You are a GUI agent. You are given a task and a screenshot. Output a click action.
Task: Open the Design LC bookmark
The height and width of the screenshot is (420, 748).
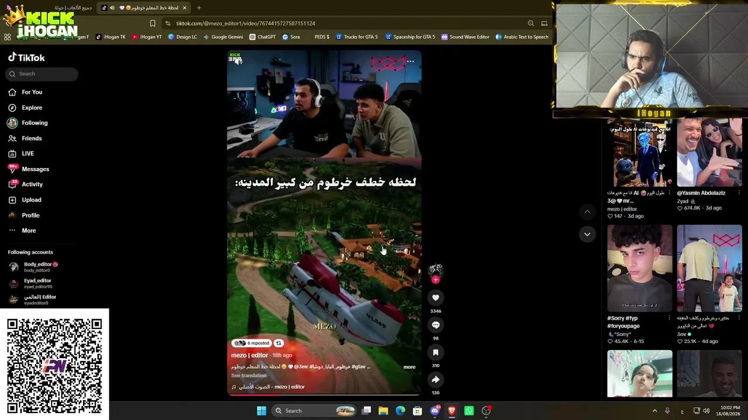pyautogui.click(x=182, y=37)
